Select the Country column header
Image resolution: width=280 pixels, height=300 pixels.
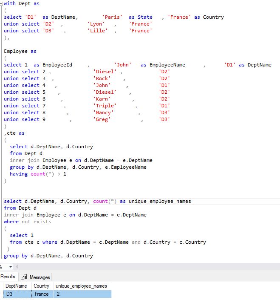[x=41, y=286]
